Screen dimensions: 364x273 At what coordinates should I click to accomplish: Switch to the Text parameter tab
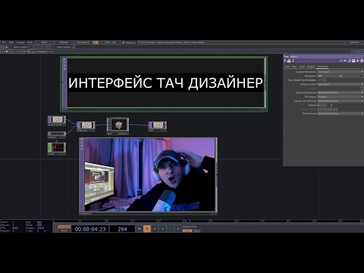point(287,67)
